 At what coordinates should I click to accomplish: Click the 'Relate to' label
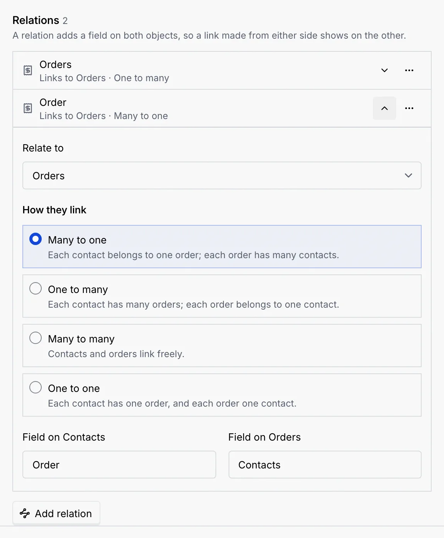(x=43, y=148)
